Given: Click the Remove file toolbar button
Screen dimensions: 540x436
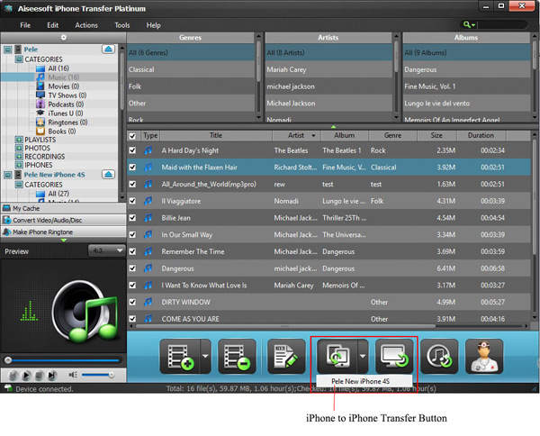Looking at the screenshot, I should 237,357.
